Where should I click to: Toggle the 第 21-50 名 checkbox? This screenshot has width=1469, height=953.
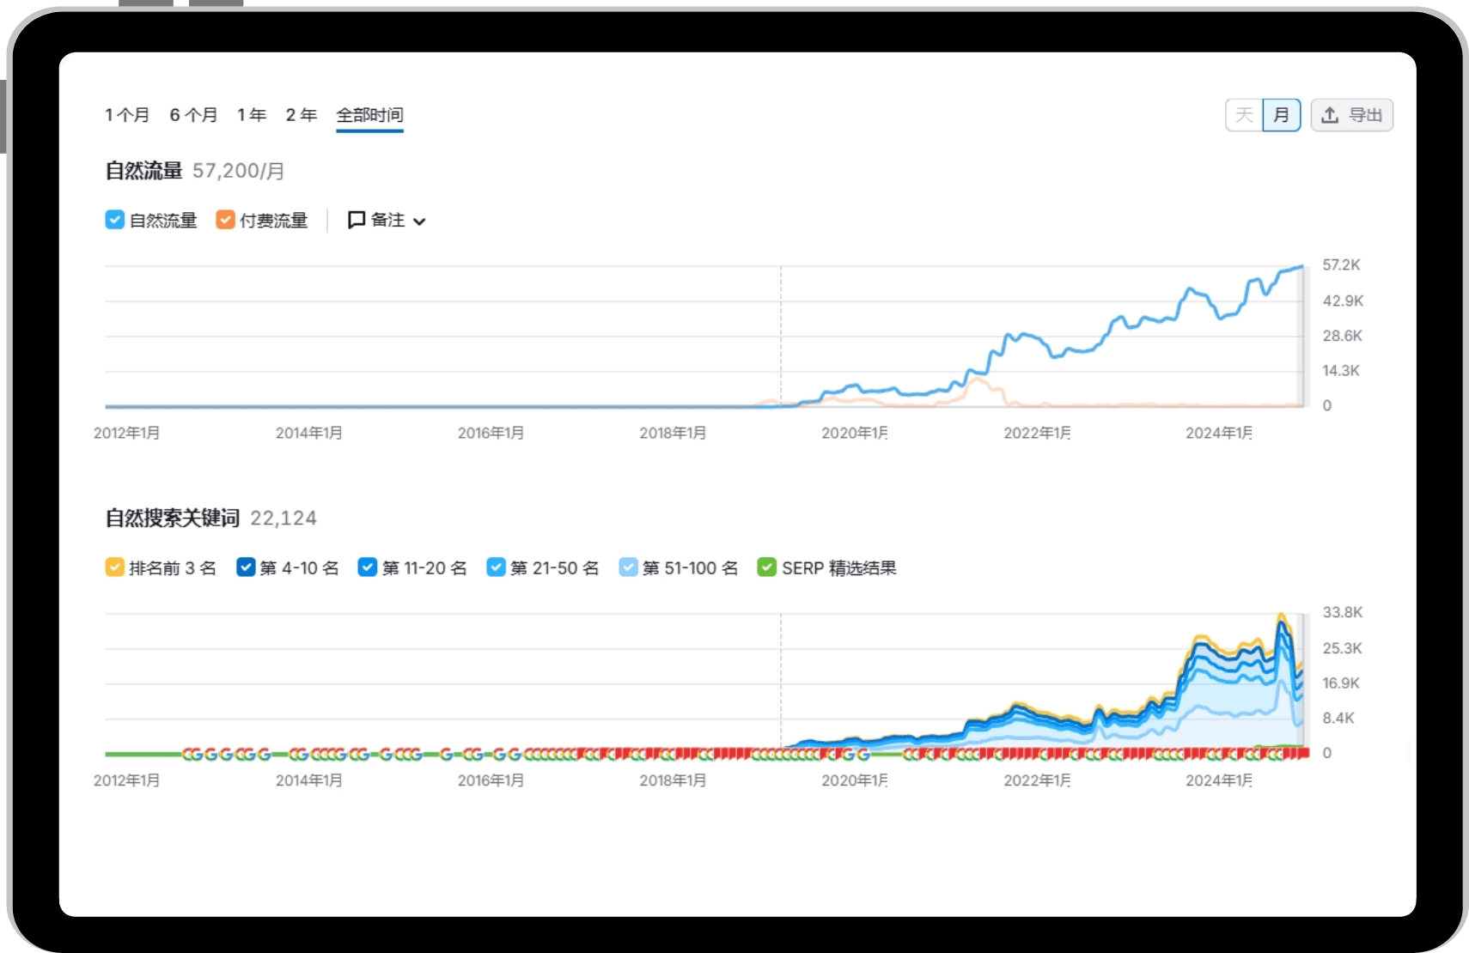click(x=496, y=568)
